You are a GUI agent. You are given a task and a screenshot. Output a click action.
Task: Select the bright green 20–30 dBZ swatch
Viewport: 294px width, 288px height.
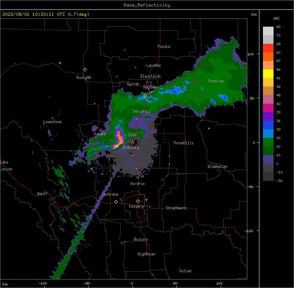coord(268,142)
